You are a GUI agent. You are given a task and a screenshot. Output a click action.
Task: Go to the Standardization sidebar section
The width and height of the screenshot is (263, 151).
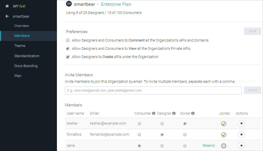27,56
